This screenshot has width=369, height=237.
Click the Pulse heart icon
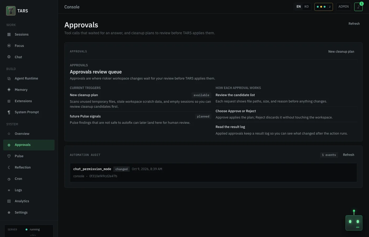(9, 156)
